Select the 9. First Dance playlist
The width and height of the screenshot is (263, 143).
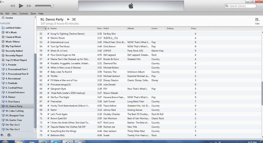(x=12, y=102)
